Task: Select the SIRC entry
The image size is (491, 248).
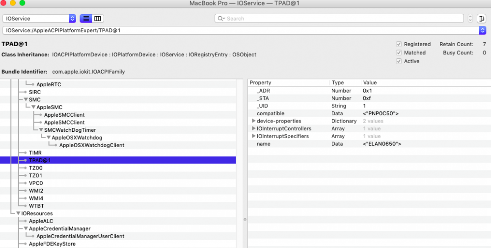Action: pyautogui.click(x=35, y=92)
